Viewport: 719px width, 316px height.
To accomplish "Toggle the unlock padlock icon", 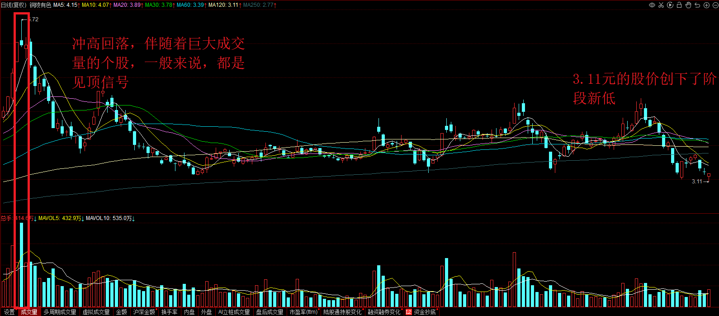I will tap(679, 5).
